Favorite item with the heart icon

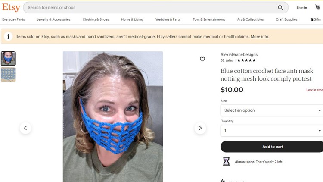pyautogui.click(x=202, y=59)
